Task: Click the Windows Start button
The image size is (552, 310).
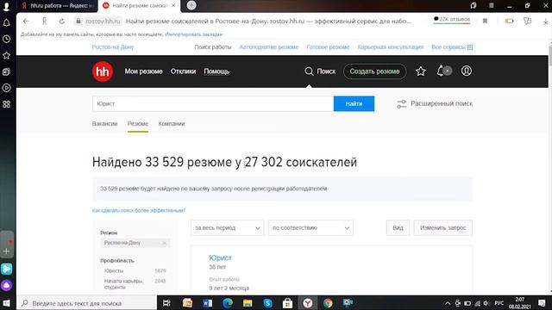Action: (x=6, y=303)
